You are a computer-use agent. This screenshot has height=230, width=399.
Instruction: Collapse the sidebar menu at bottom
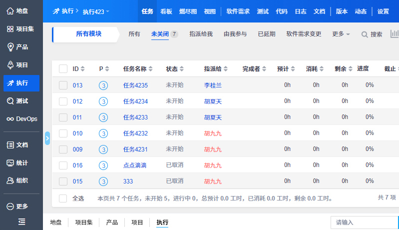[21, 221]
